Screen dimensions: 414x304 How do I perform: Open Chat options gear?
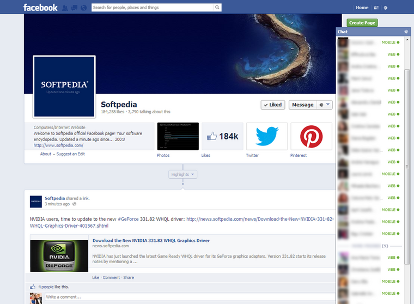pos(406,32)
